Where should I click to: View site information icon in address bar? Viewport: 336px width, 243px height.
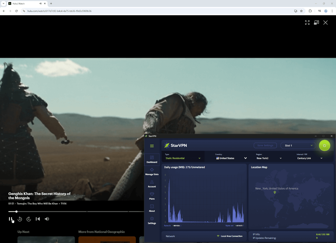[24, 11]
